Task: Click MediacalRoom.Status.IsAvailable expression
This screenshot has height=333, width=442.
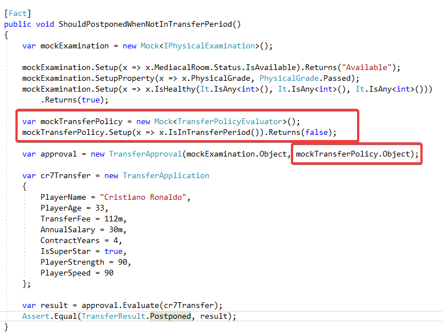Action: click(225, 68)
